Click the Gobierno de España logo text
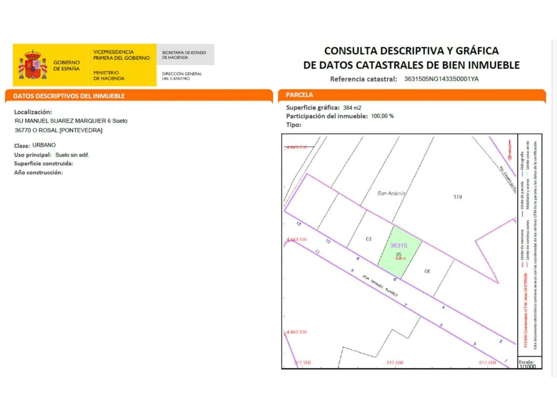 coord(67,66)
